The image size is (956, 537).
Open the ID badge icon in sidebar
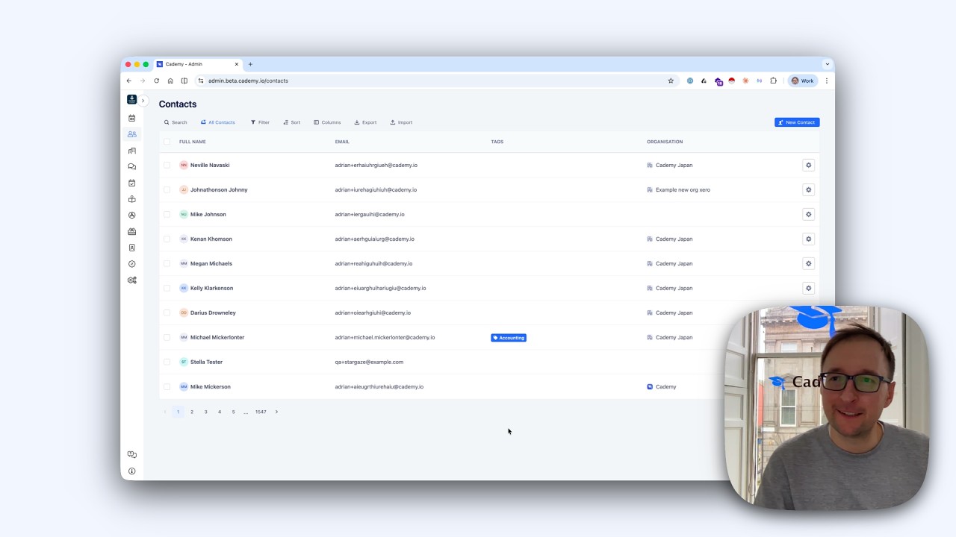pos(132,248)
